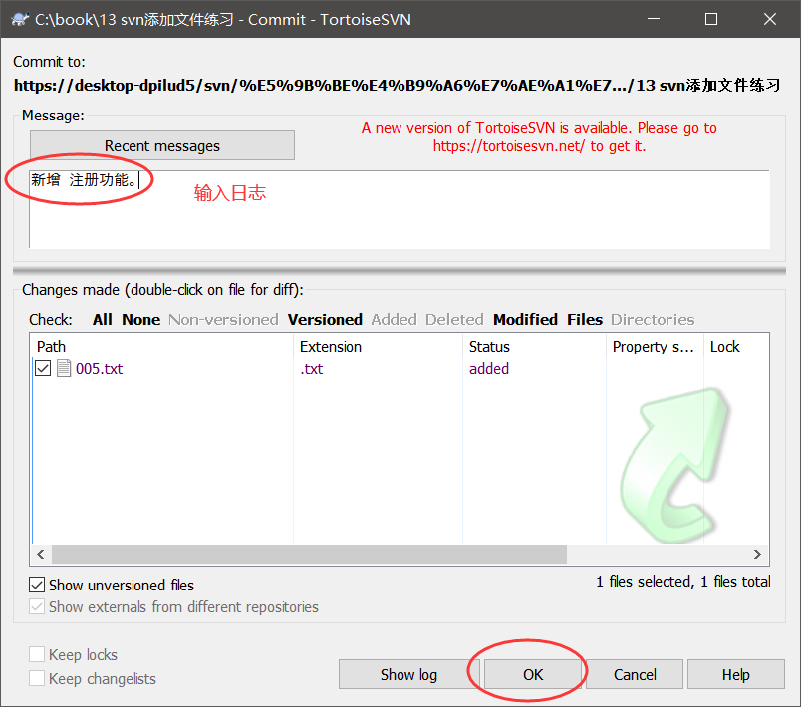
Task: Check Added files link
Action: pyautogui.click(x=394, y=319)
